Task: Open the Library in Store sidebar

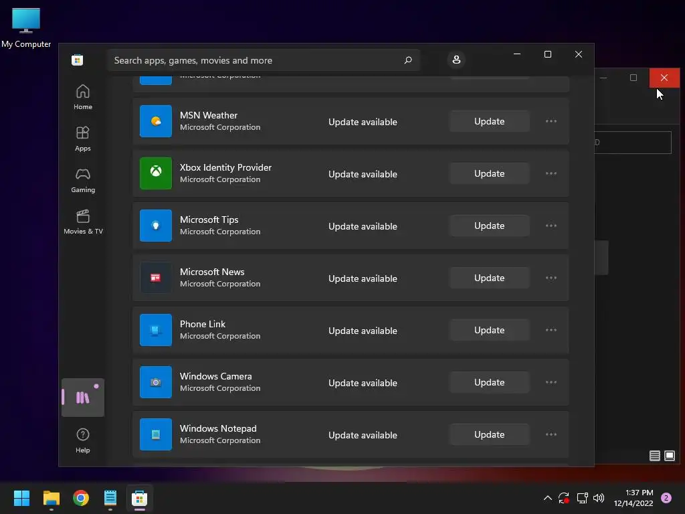Action: click(x=82, y=398)
